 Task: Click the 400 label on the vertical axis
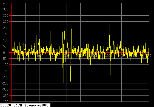tap(6, 3)
